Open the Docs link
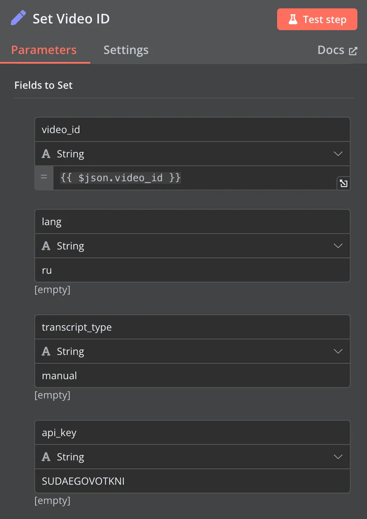Viewport: 367px width, 519px height. point(331,50)
